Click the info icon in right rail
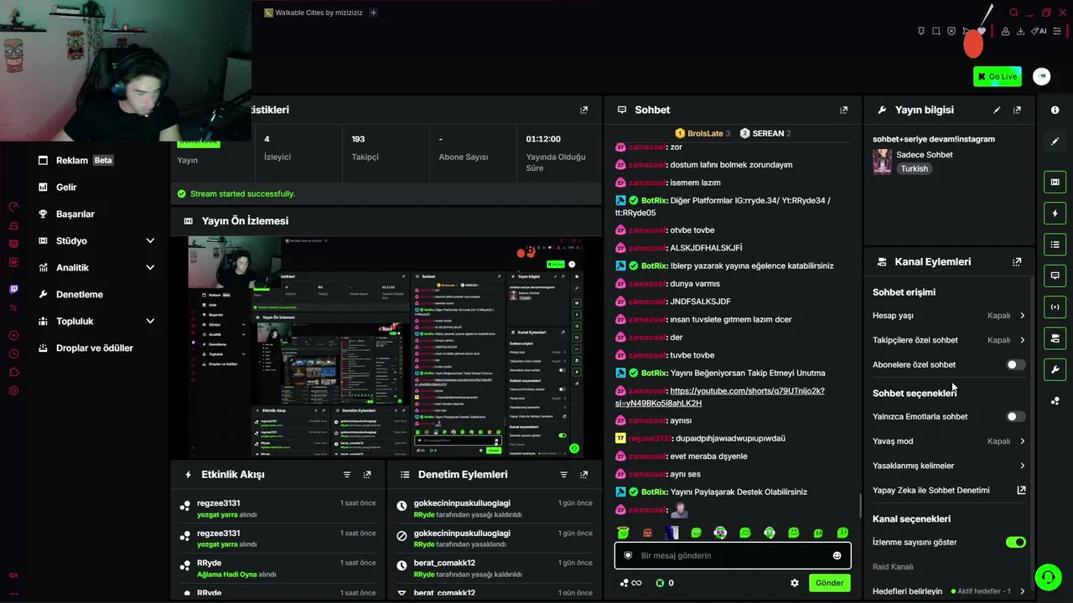The height and width of the screenshot is (603, 1073). pos(1055,111)
